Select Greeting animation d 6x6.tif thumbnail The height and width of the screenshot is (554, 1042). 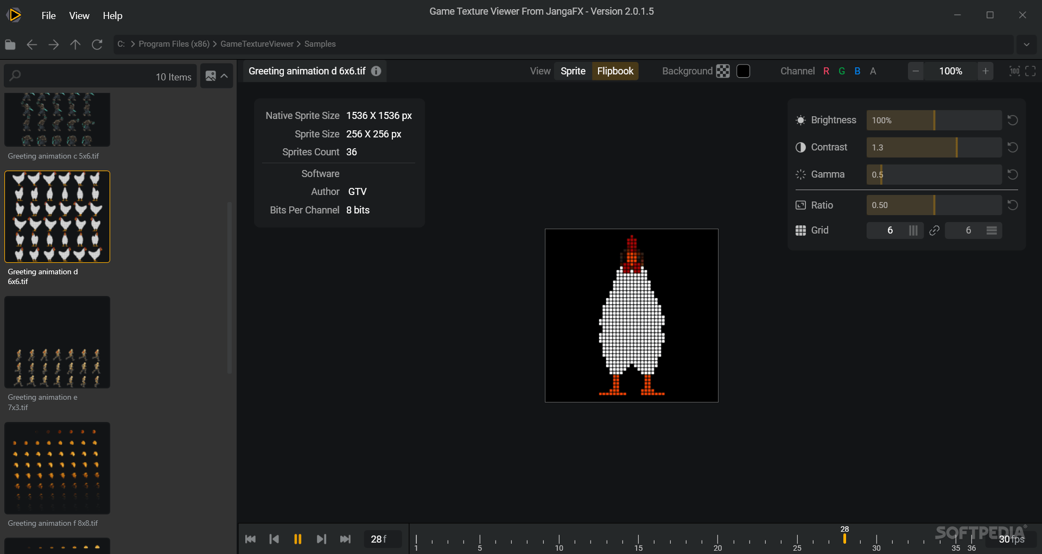coord(57,217)
